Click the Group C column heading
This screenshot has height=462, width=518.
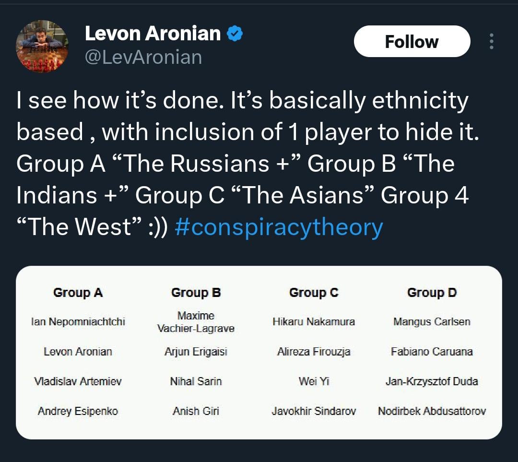pos(314,293)
